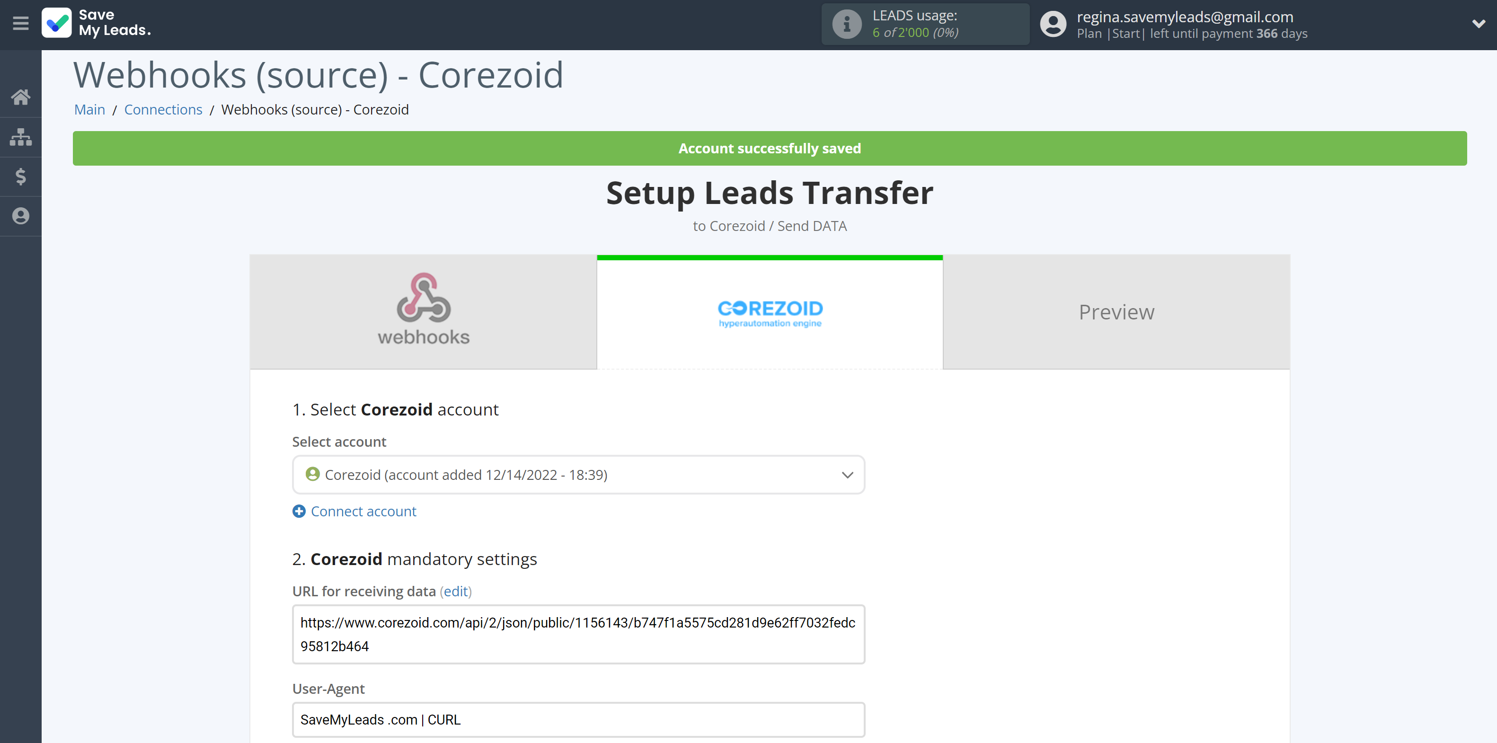Image resolution: width=1497 pixels, height=743 pixels.
Task: Open the hamburger menu
Action: [x=21, y=24]
